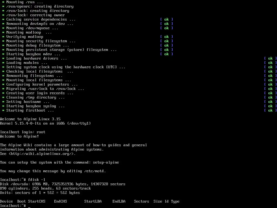
Task: Click the 'Device' column header
Action: pos(6,201)
